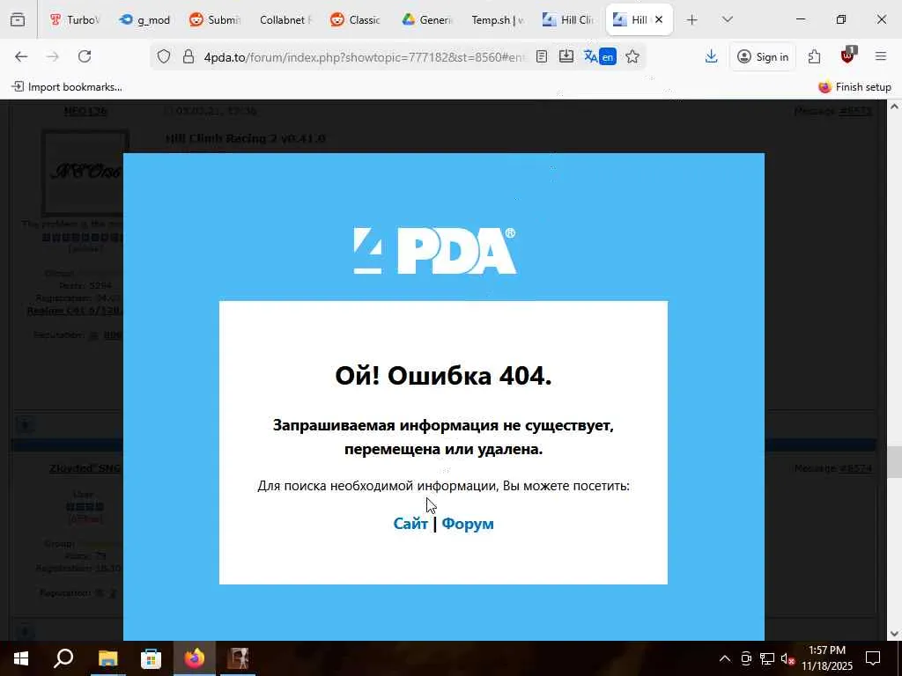Open Microsoft Store from the taskbar
The width and height of the screenshot is (902, 676).
click(x=151, y=658)
